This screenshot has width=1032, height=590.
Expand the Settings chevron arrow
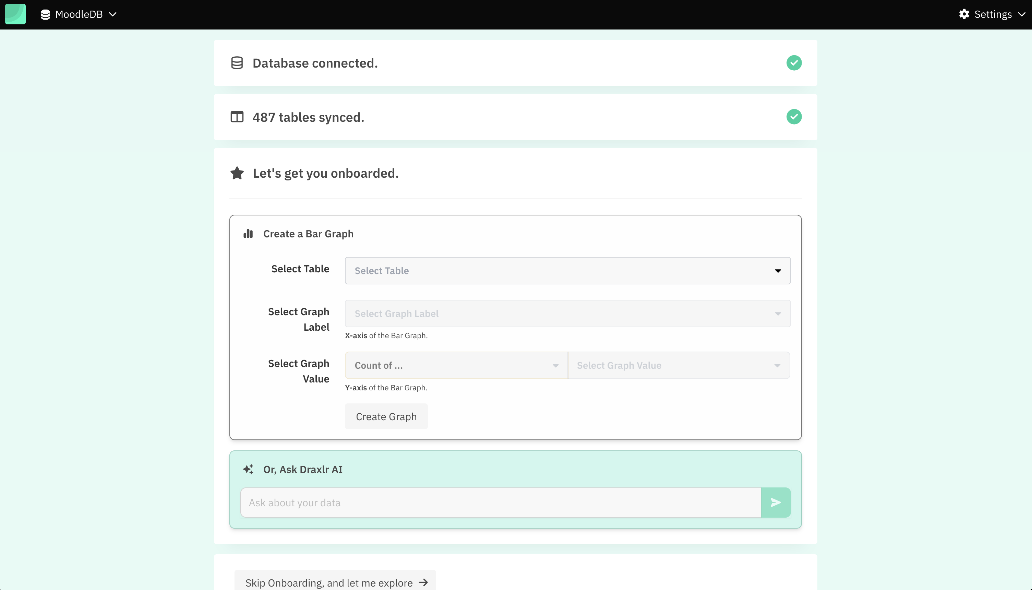1021,15
